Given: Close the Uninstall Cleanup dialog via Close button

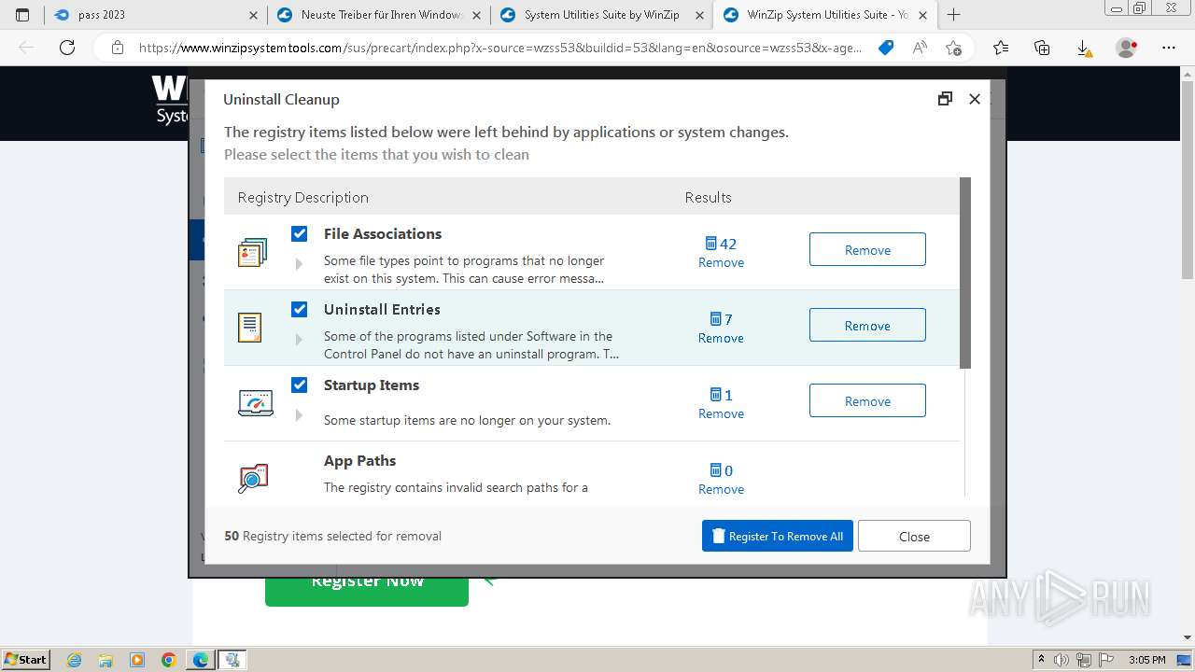Looking at the screenshot, I should click(x=914, y=536).
